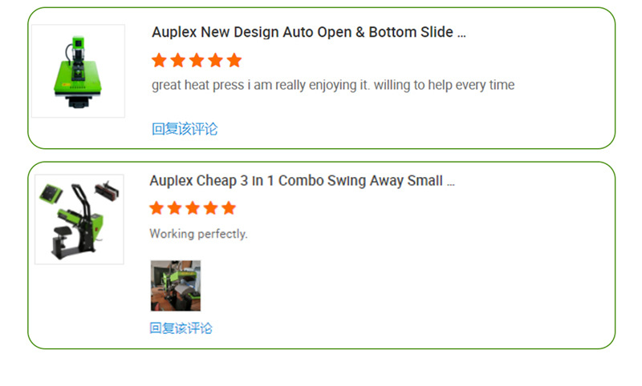Viewport: 642px width, 386px height.
Task: Click the fifth star in the 3 in 1 Combo review
Action: [x=229, y=208]
